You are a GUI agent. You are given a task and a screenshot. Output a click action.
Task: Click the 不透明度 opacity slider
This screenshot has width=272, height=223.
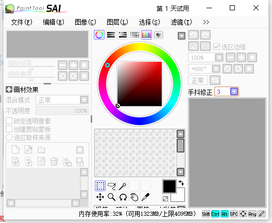pyautogui.click(x=62, y=110)
